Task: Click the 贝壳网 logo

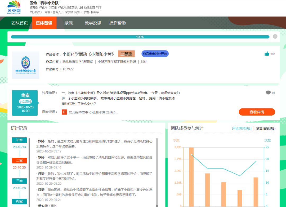Action: (x=14, y=7)
